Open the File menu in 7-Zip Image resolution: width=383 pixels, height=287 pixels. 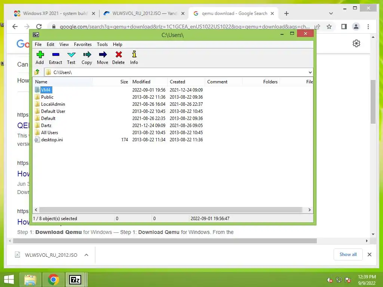(38, 44)
